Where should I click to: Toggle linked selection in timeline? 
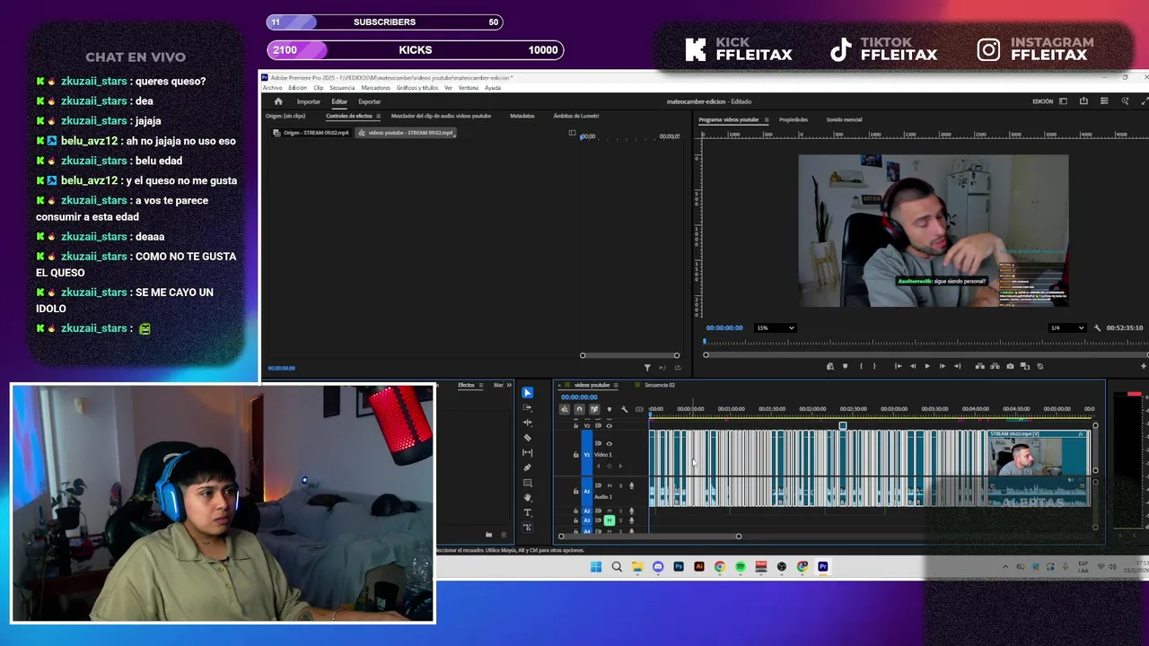click(x=594, y=409)
